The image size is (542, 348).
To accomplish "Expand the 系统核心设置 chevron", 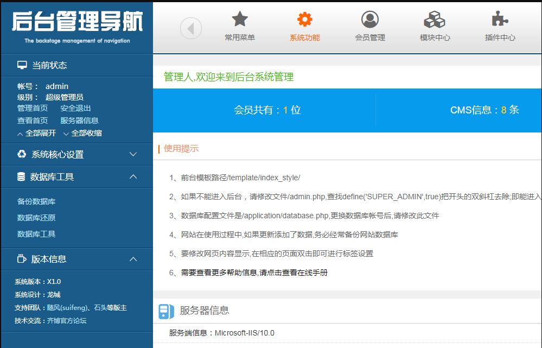I will (133, 154).
